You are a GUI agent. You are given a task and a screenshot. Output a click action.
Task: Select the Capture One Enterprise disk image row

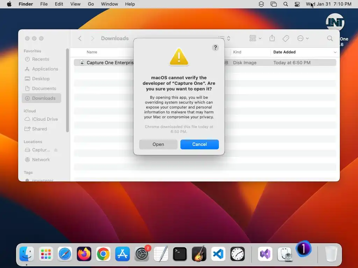[x=205, y=63]
